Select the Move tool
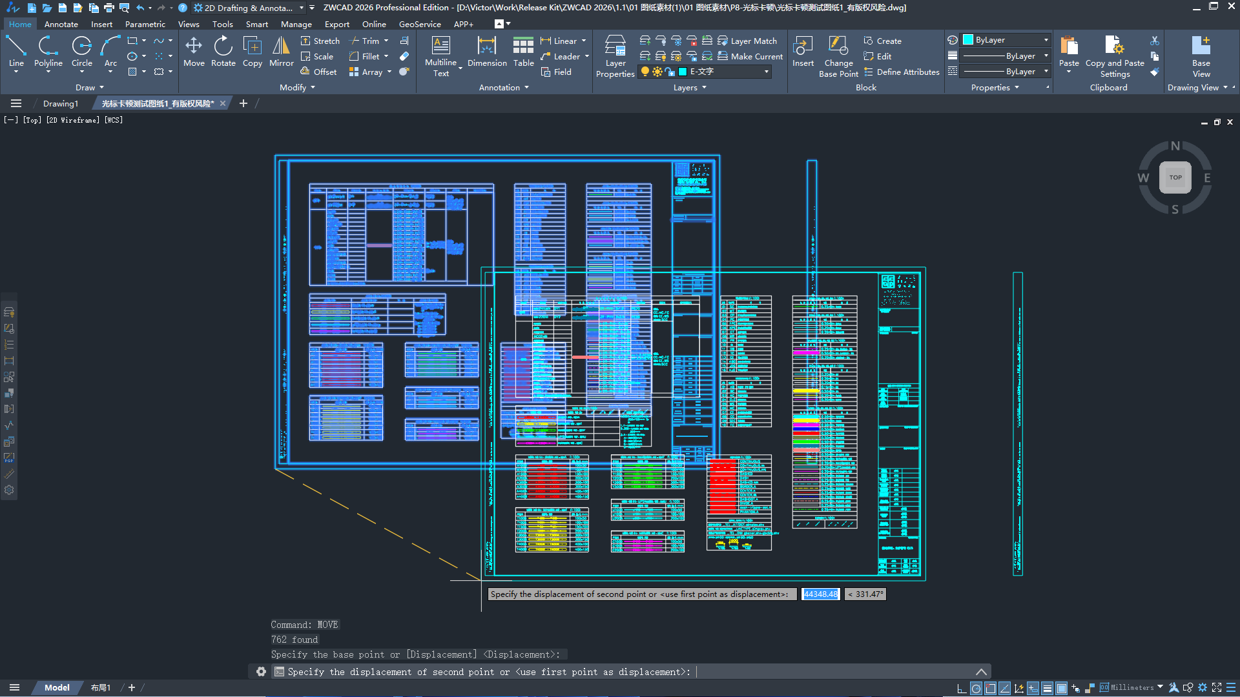Screen dimensions: 1240x697 point(194,52)
